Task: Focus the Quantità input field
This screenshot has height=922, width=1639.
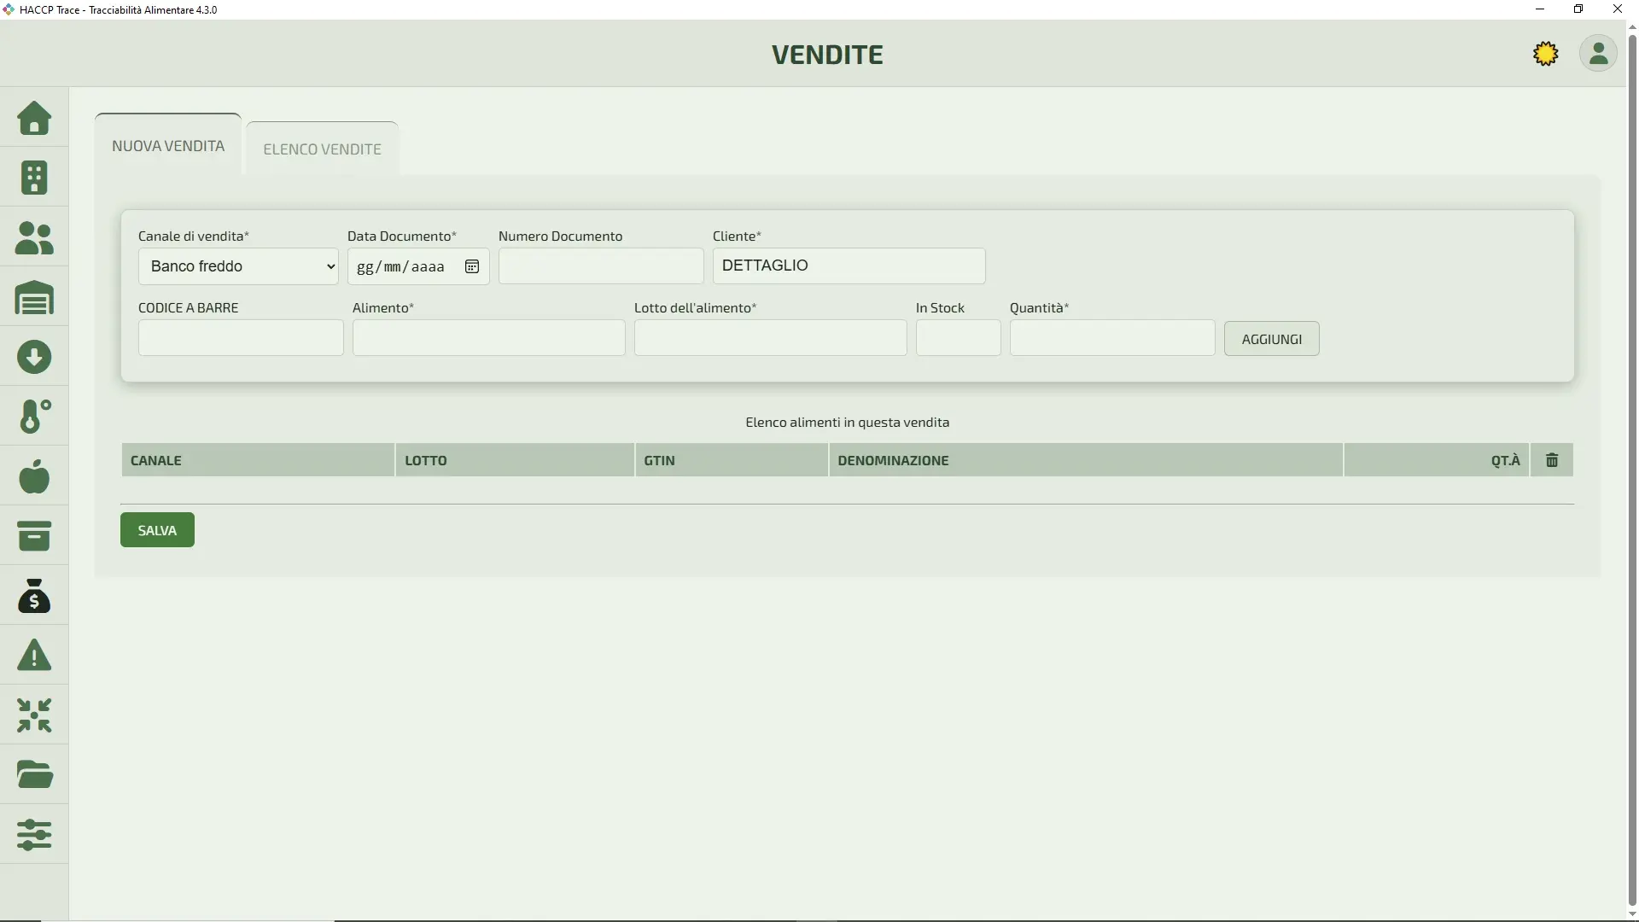Action: 1112,338
